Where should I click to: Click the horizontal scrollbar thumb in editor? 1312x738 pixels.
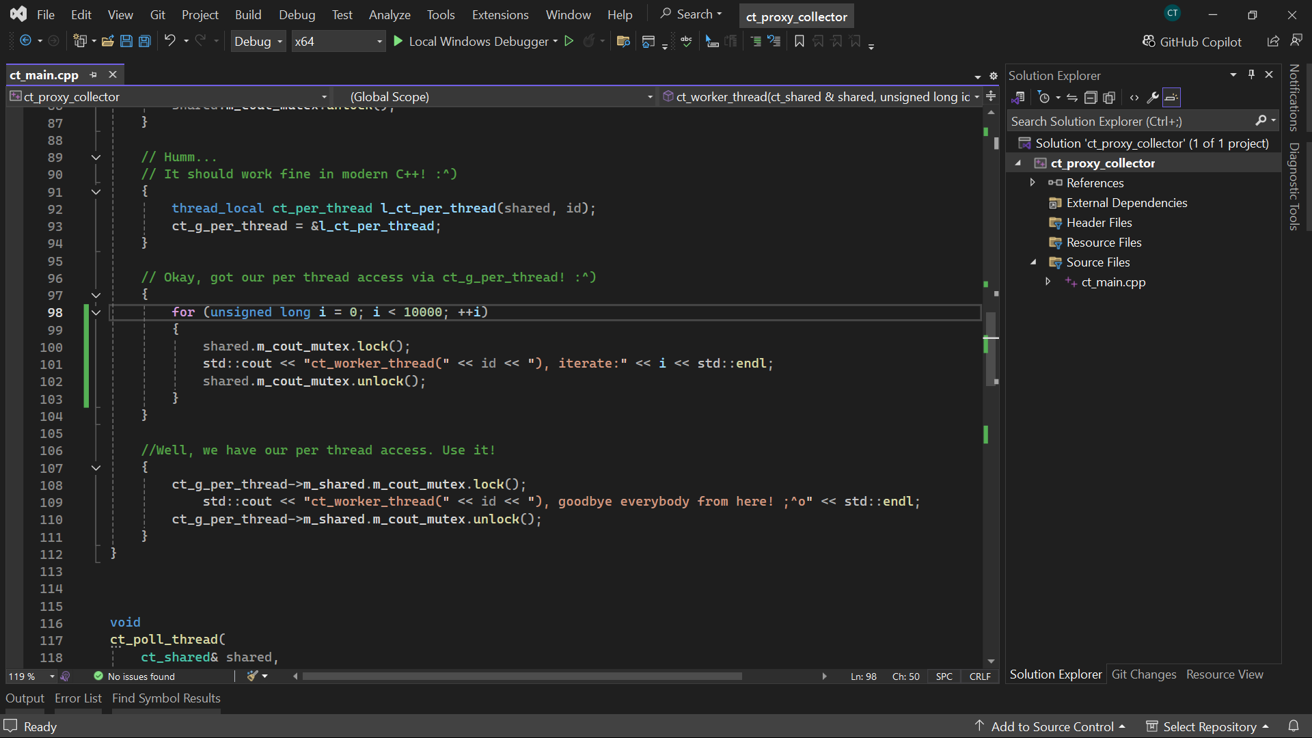click(x=522, y=676)
